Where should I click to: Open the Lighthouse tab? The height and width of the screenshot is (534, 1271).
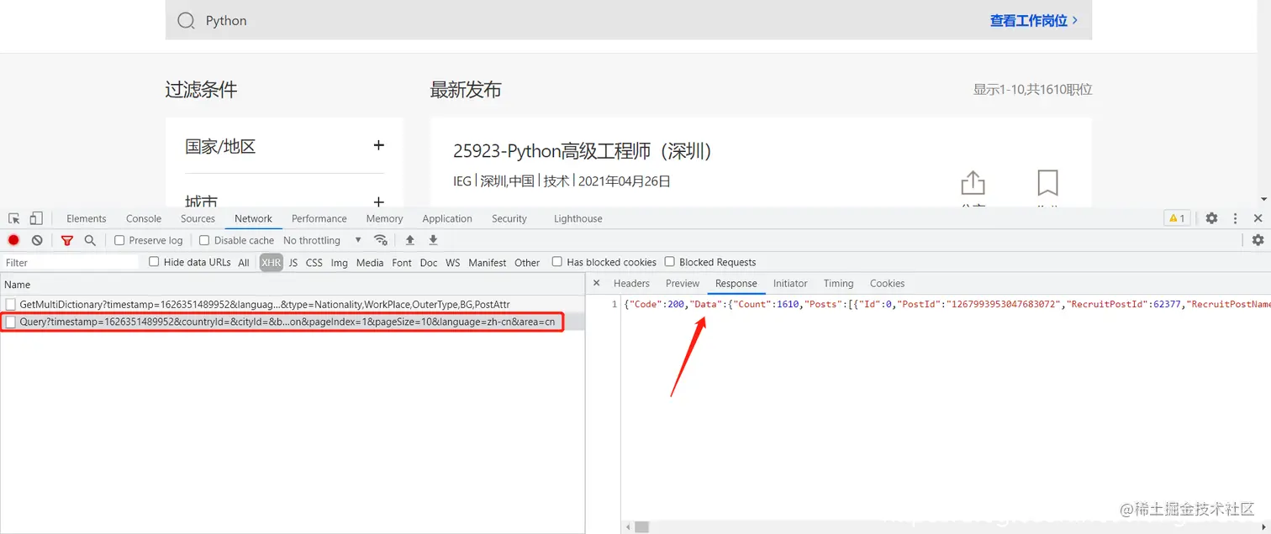coord(578,218)
